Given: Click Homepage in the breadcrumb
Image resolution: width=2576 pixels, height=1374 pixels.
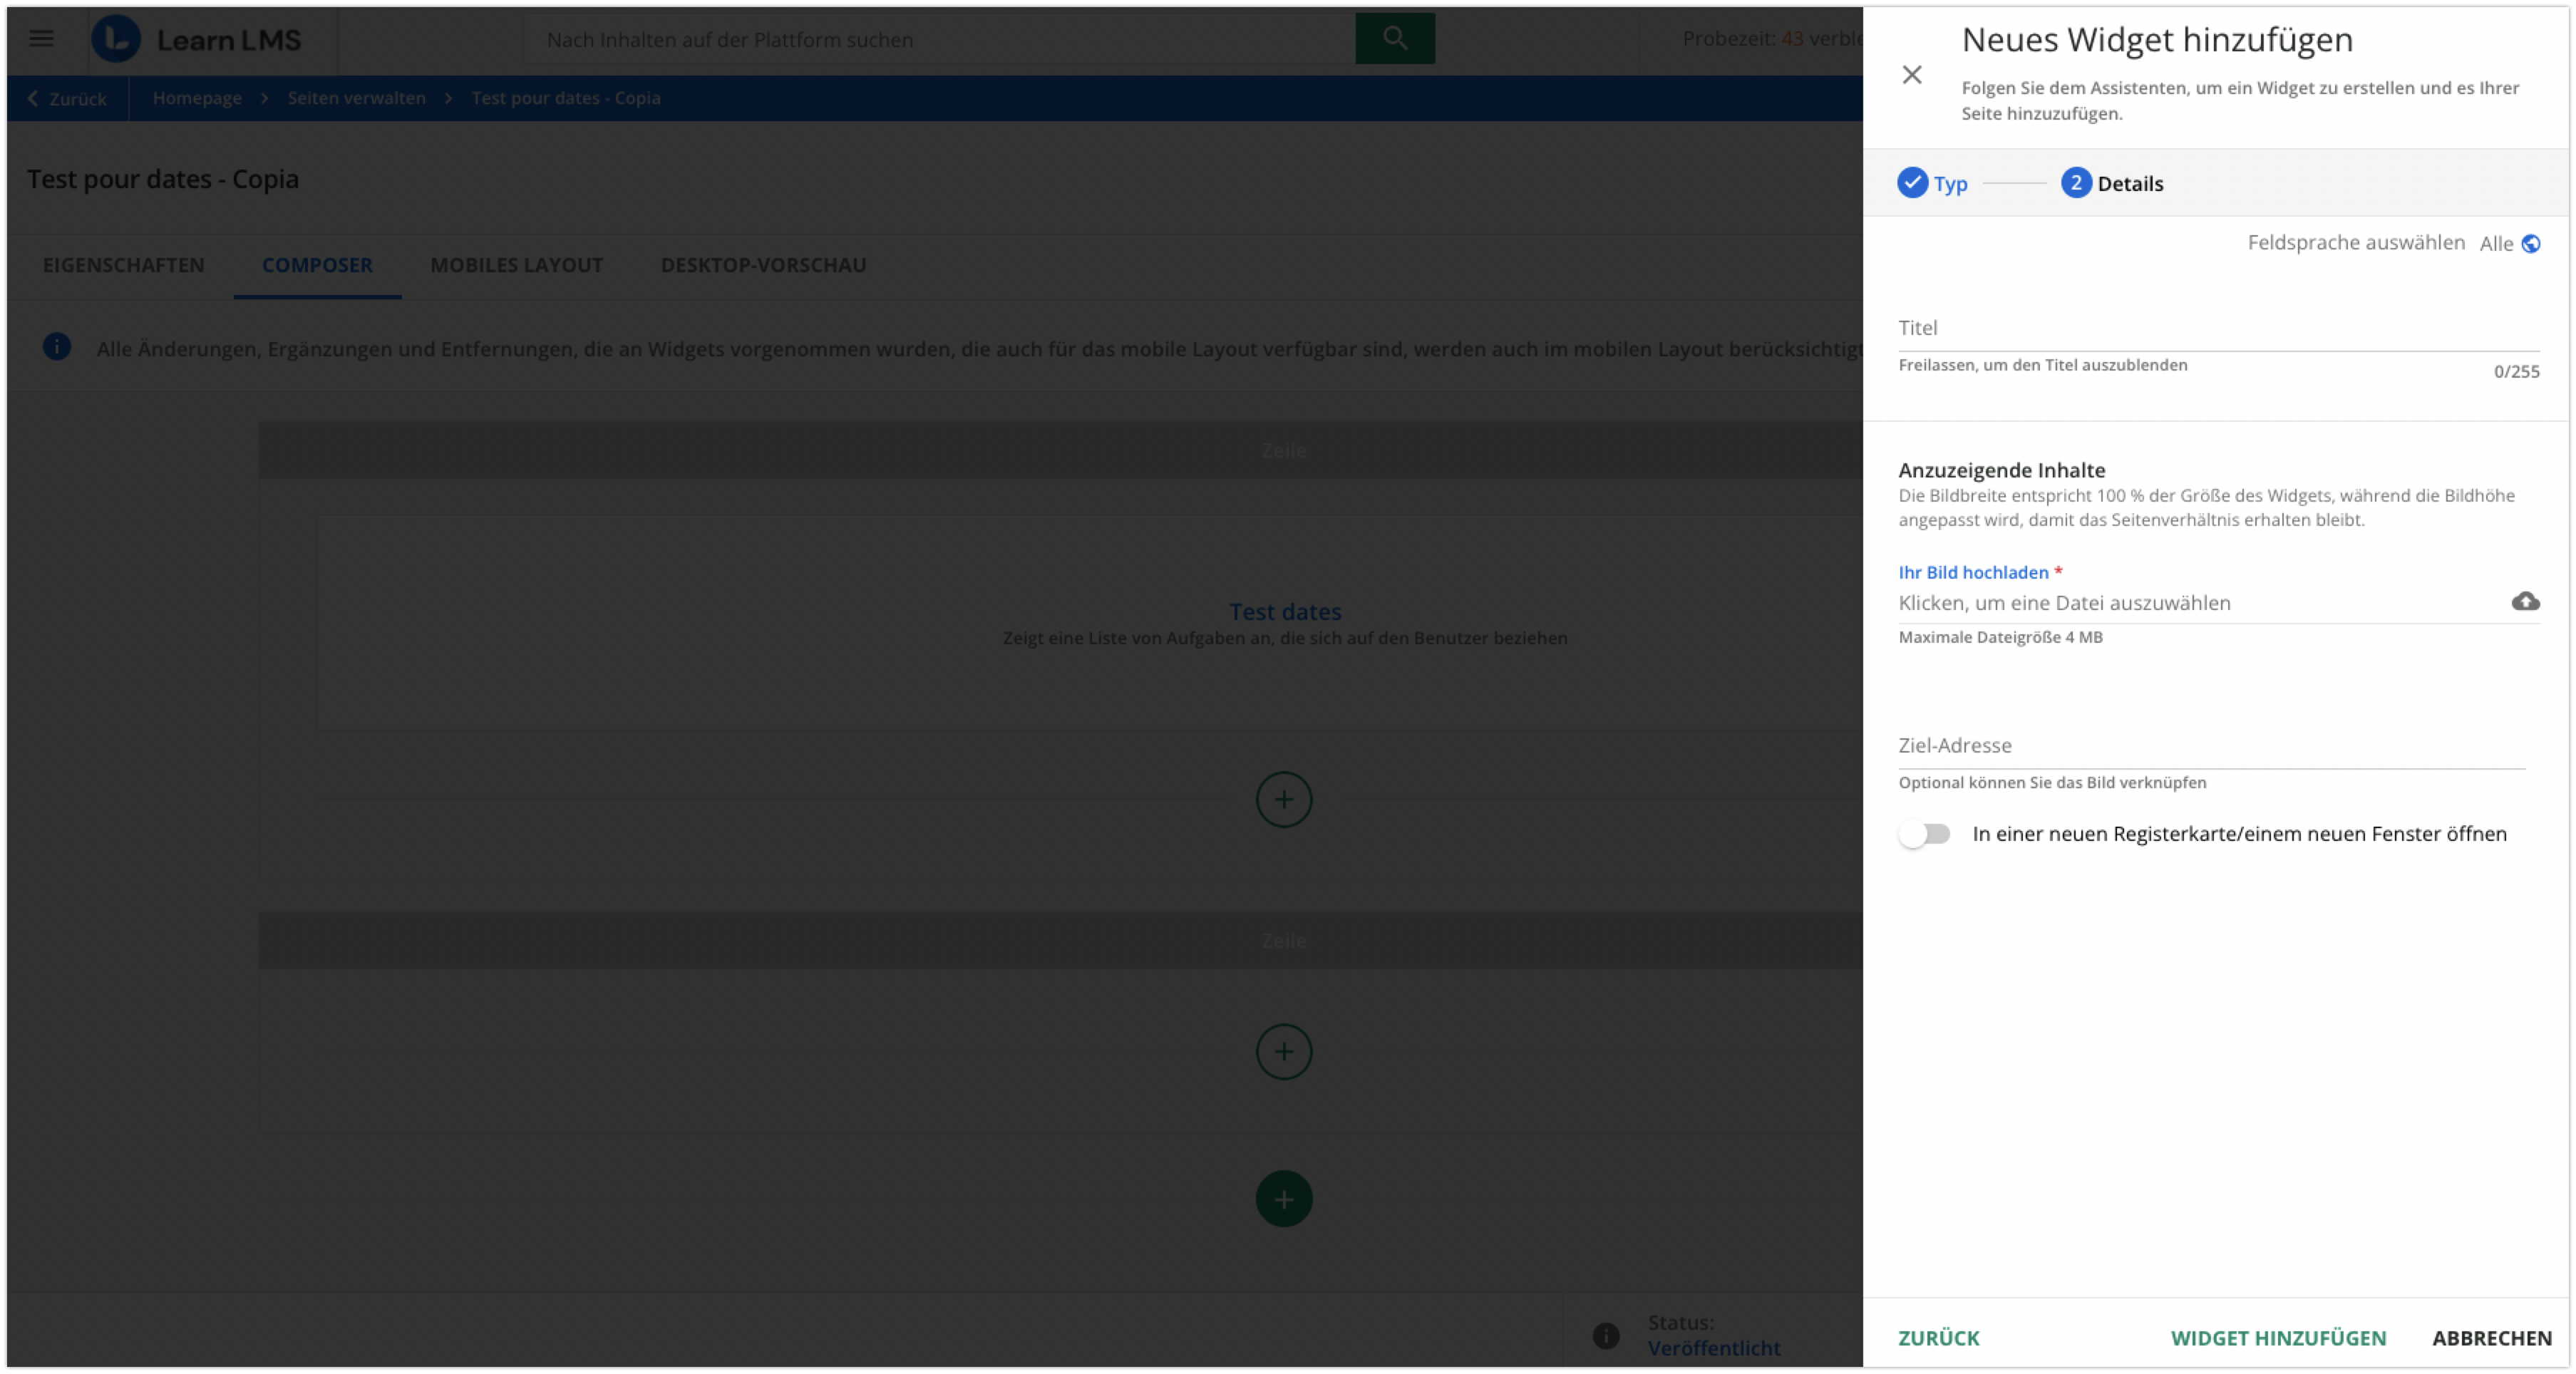Looking at the screenshot, I should tap(197, 98).
